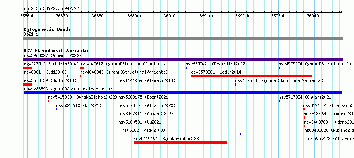Click the Xp21.1 band label

point(31,34)
